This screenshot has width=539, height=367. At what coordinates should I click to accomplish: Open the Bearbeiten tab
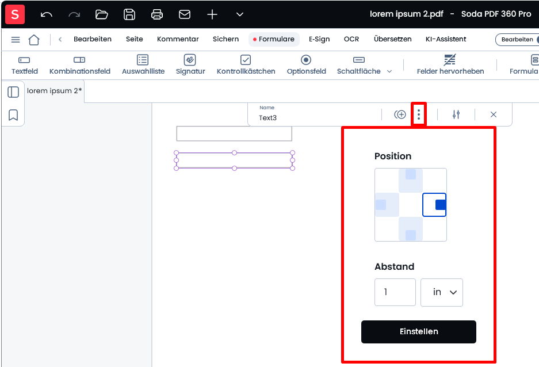93,39
